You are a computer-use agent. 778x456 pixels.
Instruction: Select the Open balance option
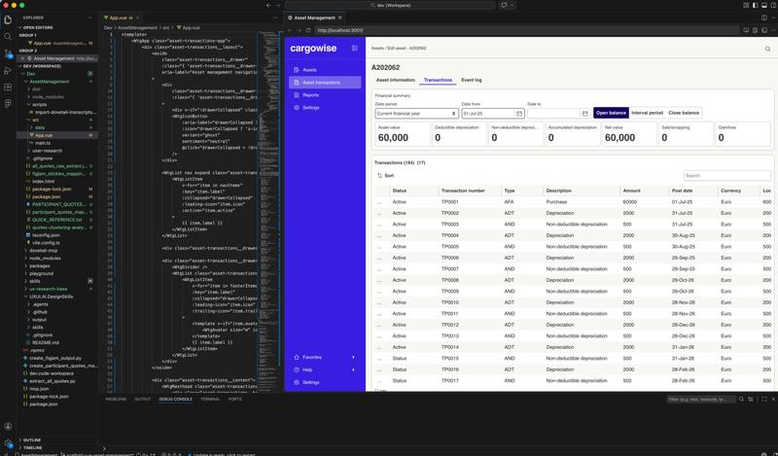(611, 113)
